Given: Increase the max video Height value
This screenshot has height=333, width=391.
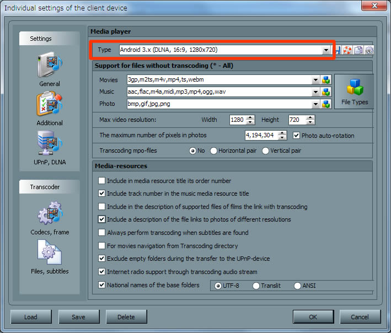Looking at the screenshot, I should point(310,117).
